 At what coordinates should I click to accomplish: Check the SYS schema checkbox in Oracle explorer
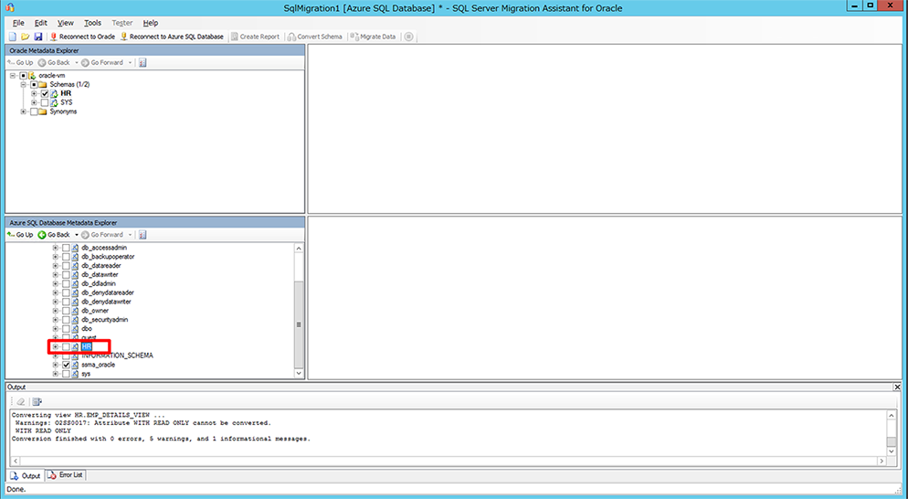[45, 102]
